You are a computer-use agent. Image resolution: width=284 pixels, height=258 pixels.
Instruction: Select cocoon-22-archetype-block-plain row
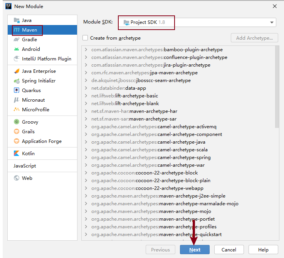click(x=178, y=180)
